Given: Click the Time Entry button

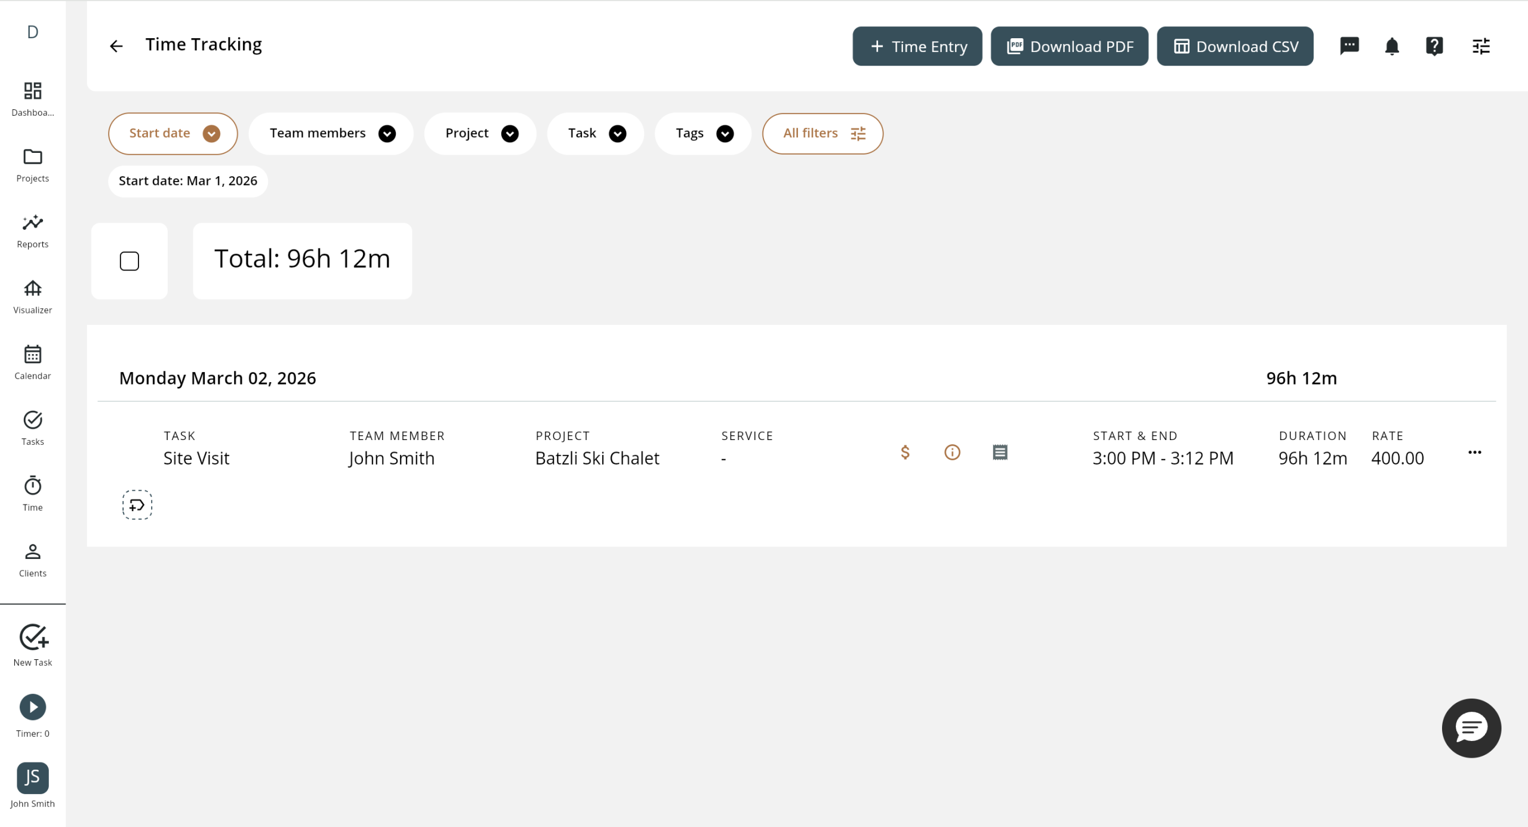Looking at the screenshot, I should click(x=917, y=46).
